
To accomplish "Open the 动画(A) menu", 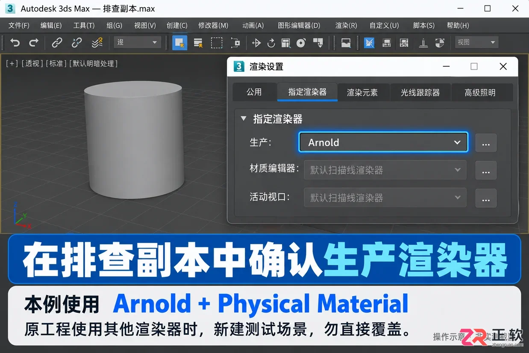I will pyautogui.click(x=253, y=25).
